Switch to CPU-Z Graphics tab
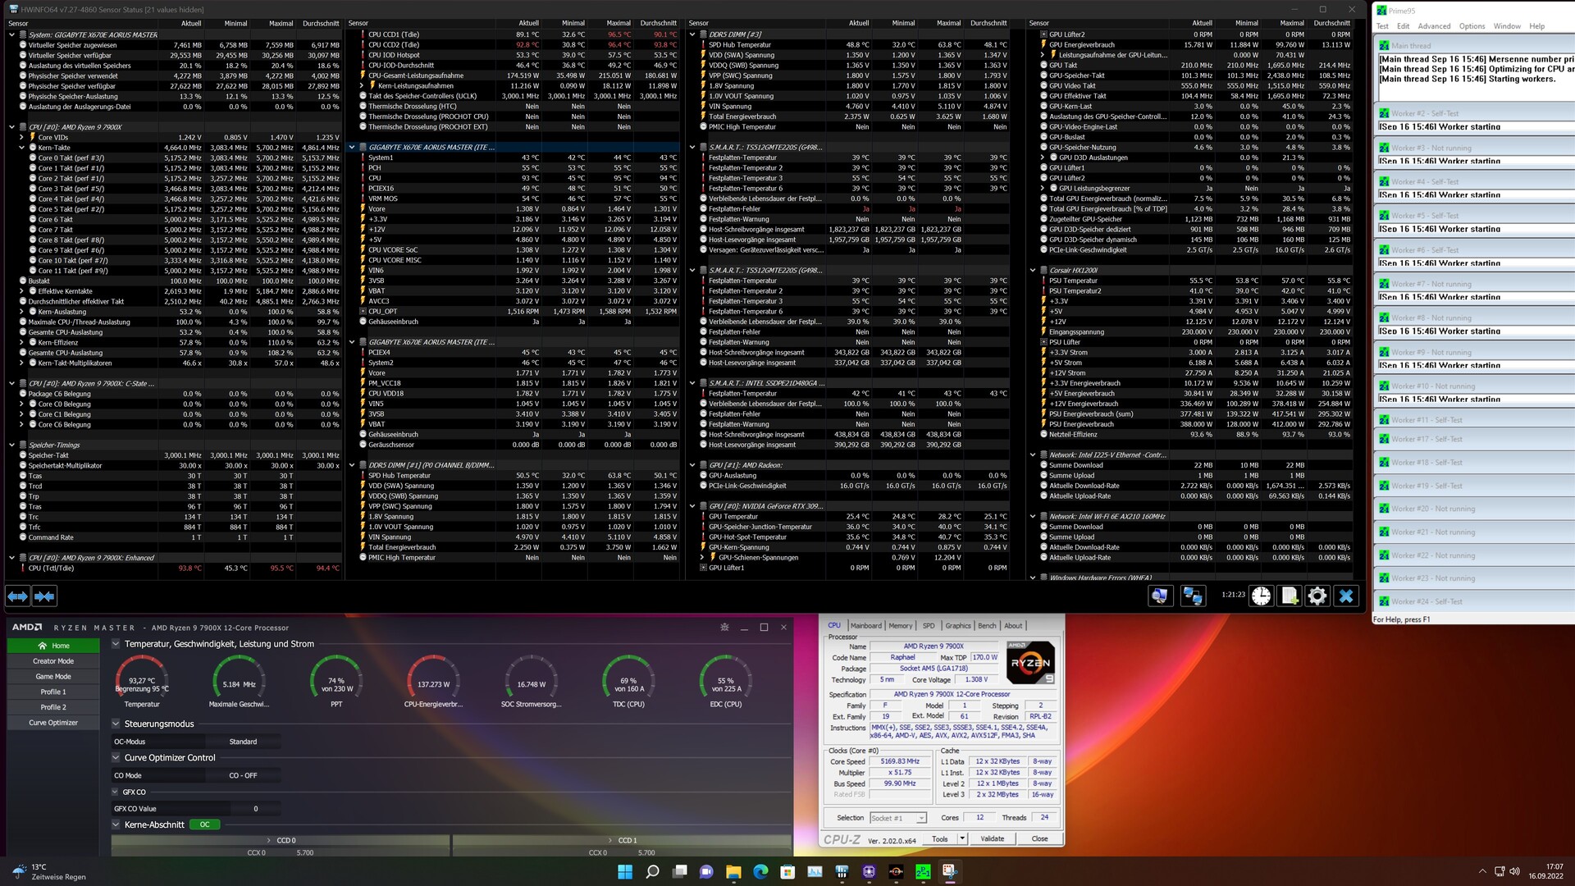 [957, 625]
